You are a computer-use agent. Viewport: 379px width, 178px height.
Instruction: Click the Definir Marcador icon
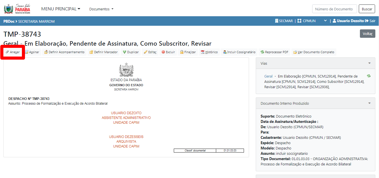point(91,52)
